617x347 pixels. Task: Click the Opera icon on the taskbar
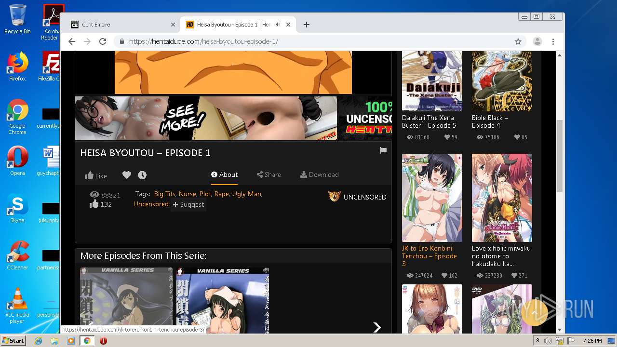click(103, 341)
